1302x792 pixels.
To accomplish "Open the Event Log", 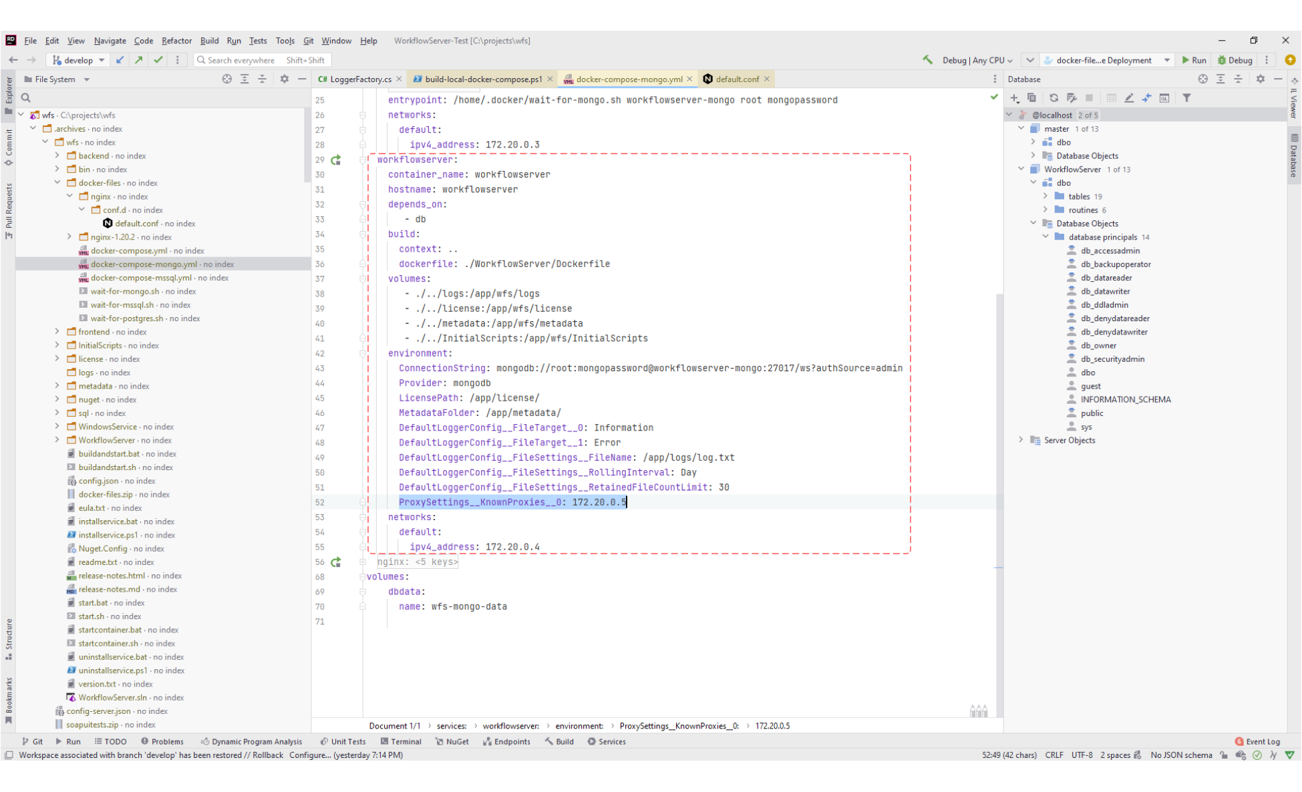I will pyautogui.click(x=1257, y=742).
